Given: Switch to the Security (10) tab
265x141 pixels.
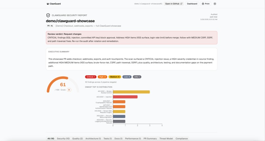Looking at the screenshot, I should click(63, 139).
